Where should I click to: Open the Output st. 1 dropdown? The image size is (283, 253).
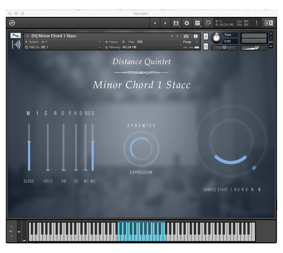(63, 42)
